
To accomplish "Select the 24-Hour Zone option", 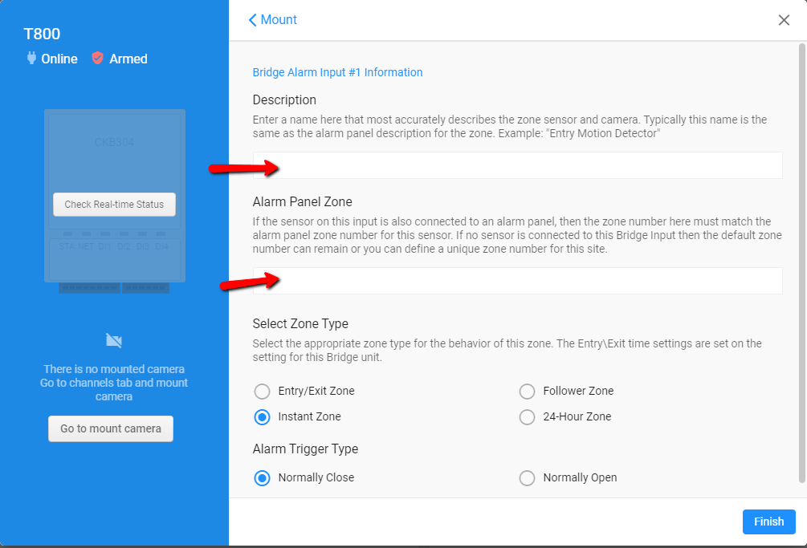I will [x=527, y=416].
